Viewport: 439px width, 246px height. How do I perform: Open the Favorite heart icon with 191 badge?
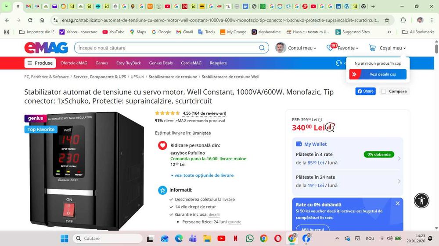point(331,47)
